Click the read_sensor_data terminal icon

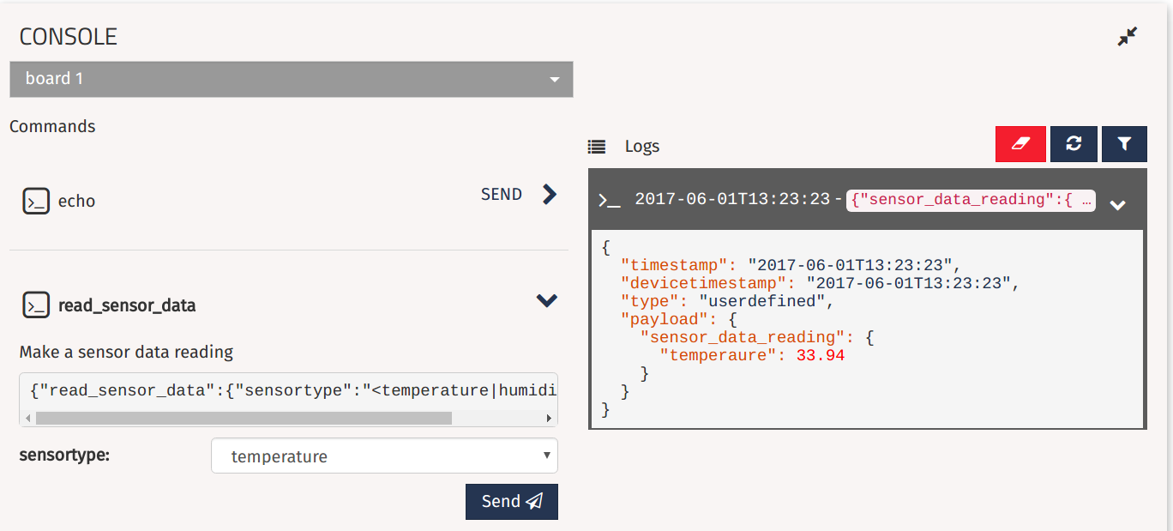click(36, 305)
